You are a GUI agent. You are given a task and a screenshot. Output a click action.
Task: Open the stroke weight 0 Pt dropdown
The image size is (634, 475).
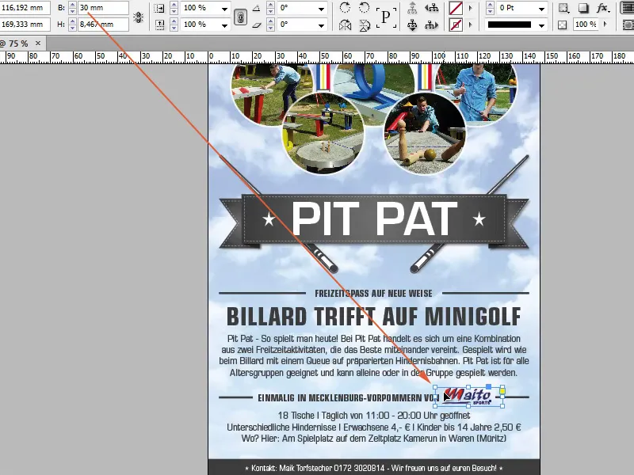(541, 9)
